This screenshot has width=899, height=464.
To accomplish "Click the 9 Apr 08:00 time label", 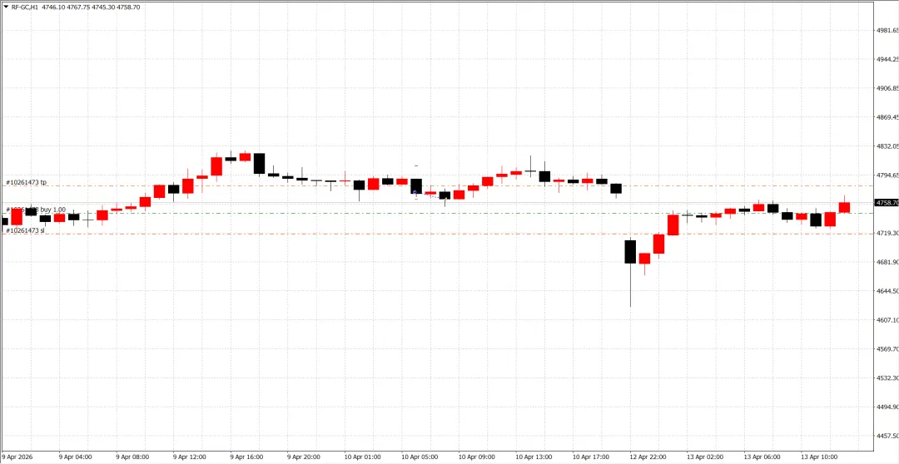I will 132,457.
